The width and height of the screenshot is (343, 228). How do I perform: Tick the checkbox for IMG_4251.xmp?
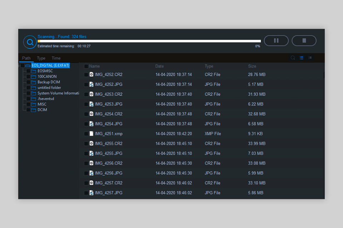86,134
